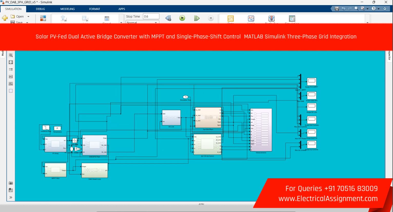Select the Measurements block
Screen dimensions: 393x212
pyautogui.click(x=261, y=130)
